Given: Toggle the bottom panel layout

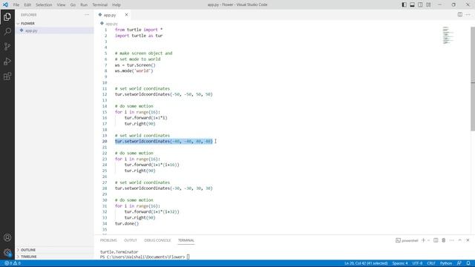Looking at the screenshot, I should [413, 4].
